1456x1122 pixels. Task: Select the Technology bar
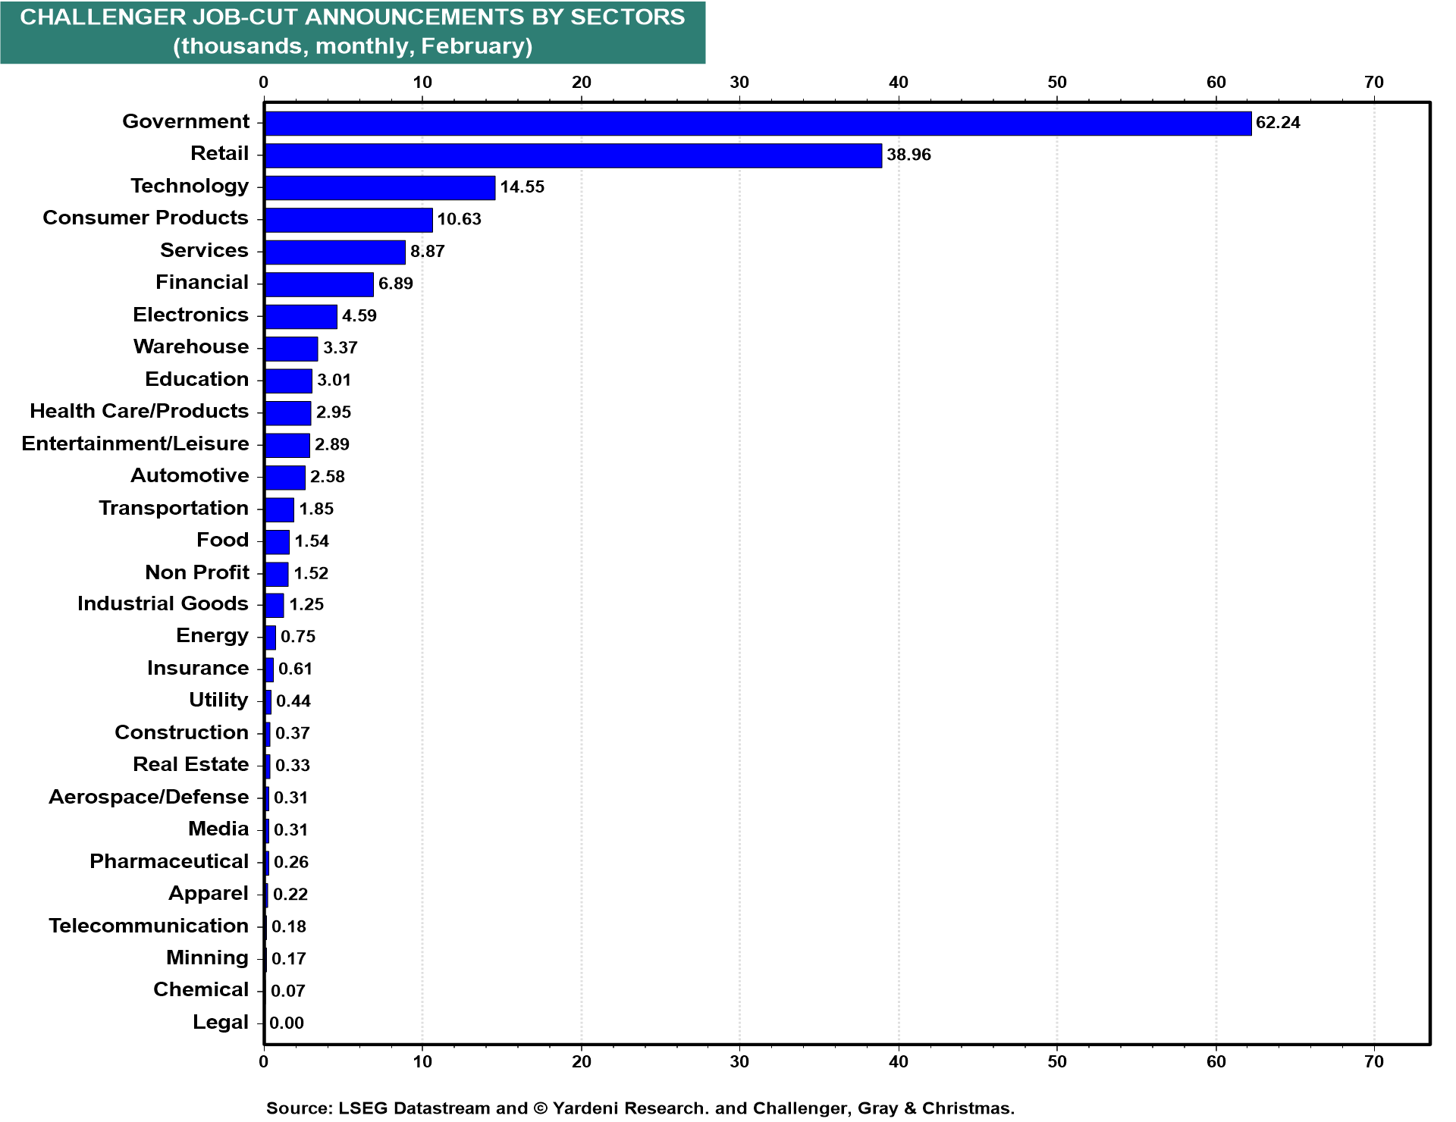379,188
